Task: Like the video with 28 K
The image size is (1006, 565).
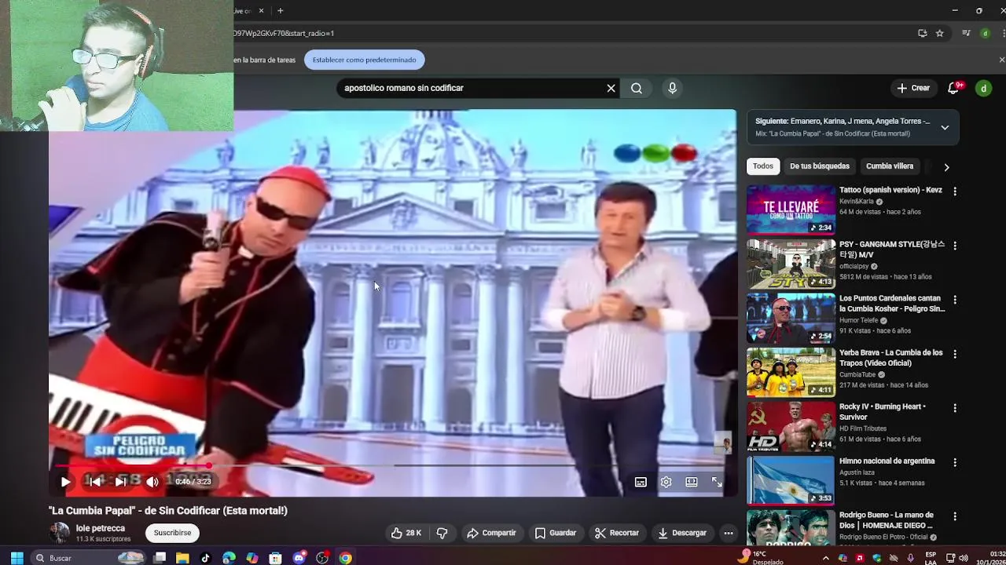Action: point(406,533)
